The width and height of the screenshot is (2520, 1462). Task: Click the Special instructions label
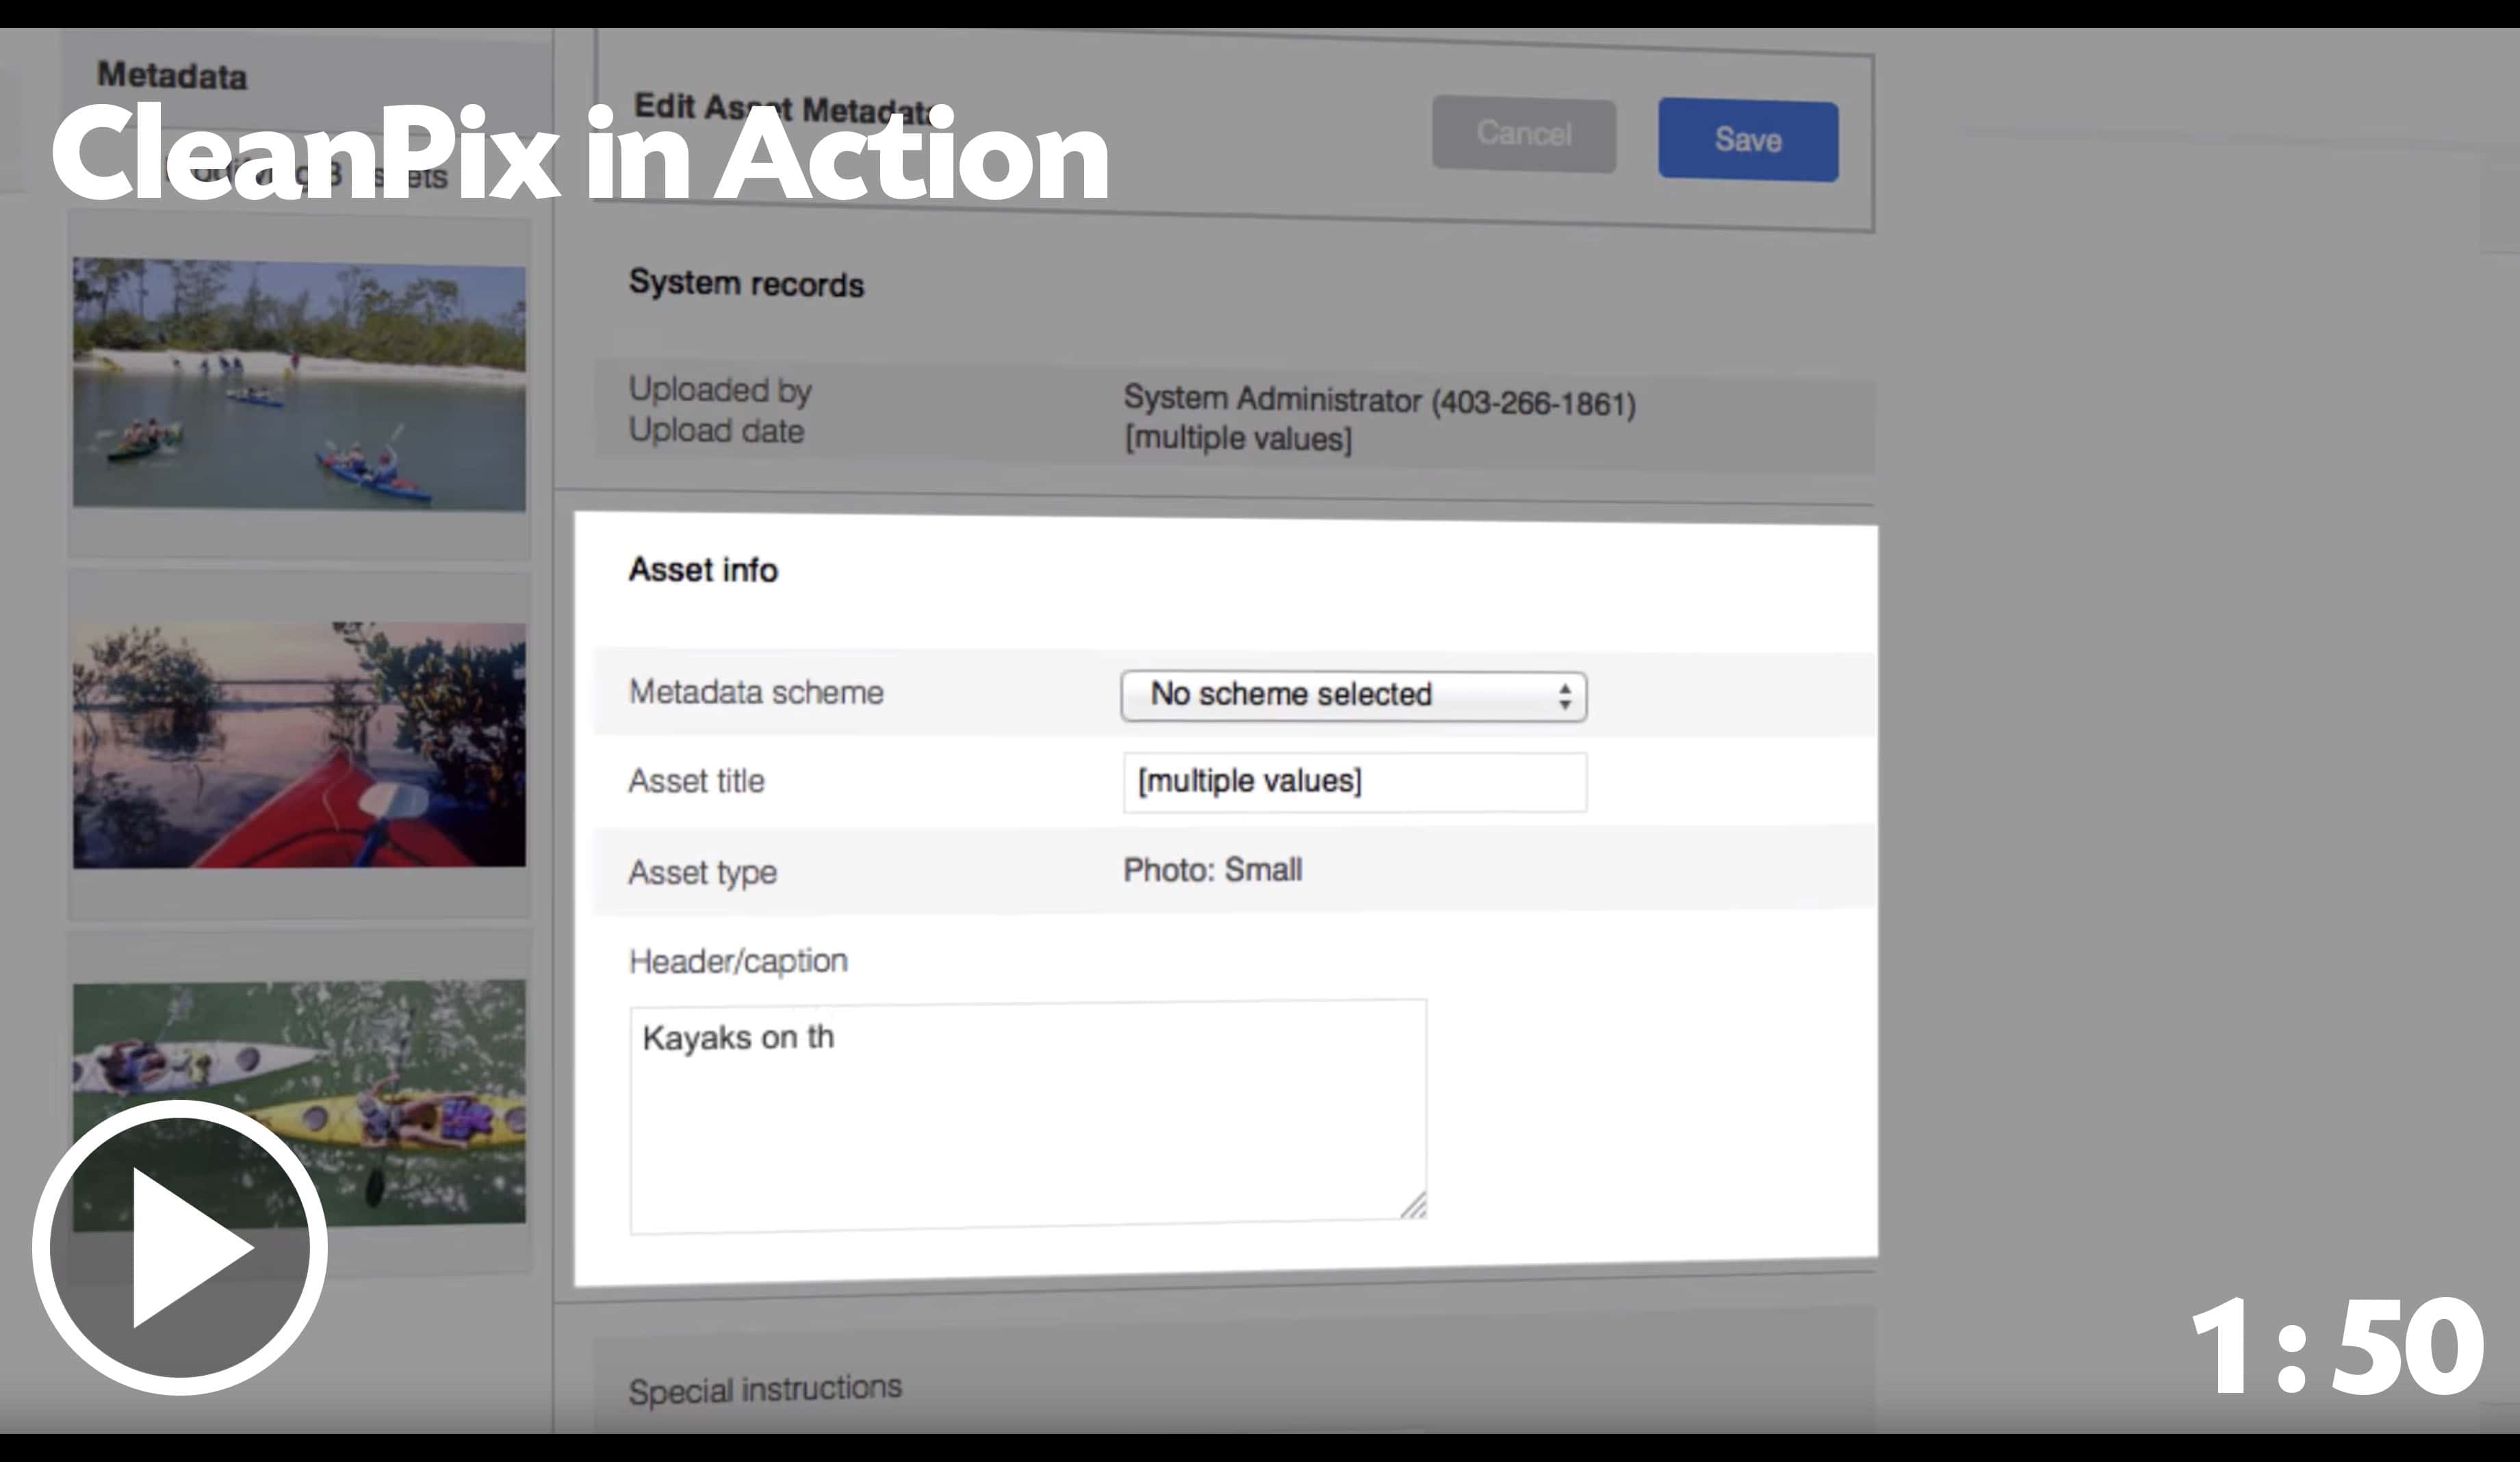click(765, 1389)
